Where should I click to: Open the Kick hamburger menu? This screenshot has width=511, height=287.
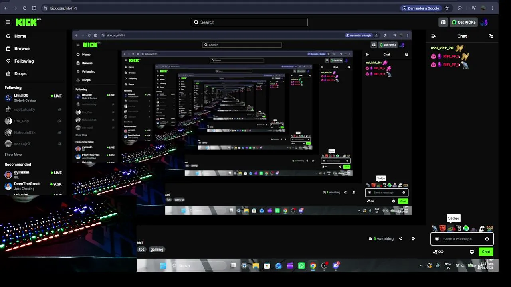tap(8, 22)
